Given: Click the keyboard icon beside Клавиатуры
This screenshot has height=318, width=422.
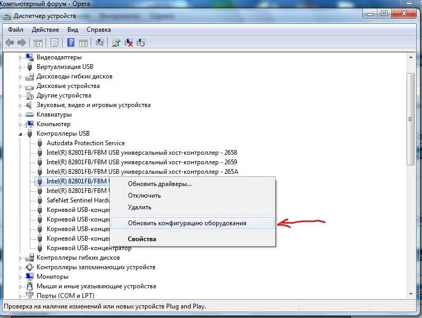Looking at the screenshot, I should (29, 115).
